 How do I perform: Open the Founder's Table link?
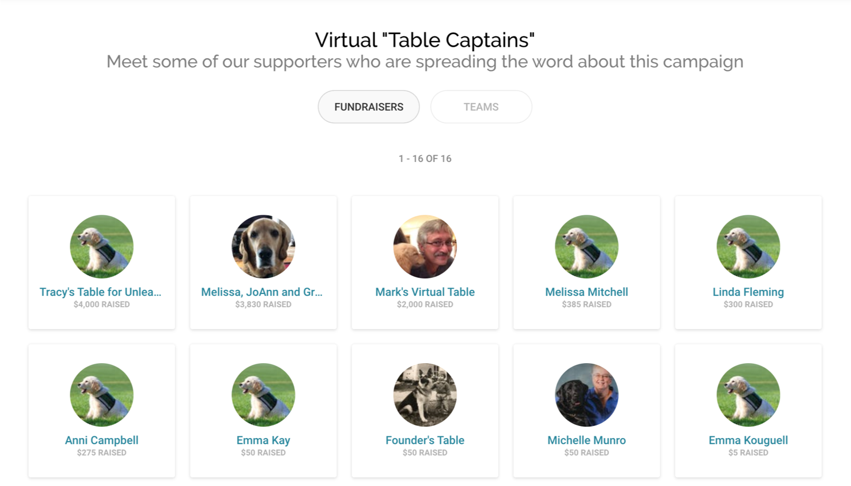[x=425, y=440]
